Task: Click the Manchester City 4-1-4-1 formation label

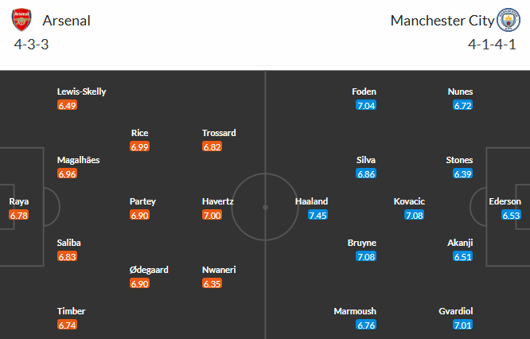Action: (492, 45)
